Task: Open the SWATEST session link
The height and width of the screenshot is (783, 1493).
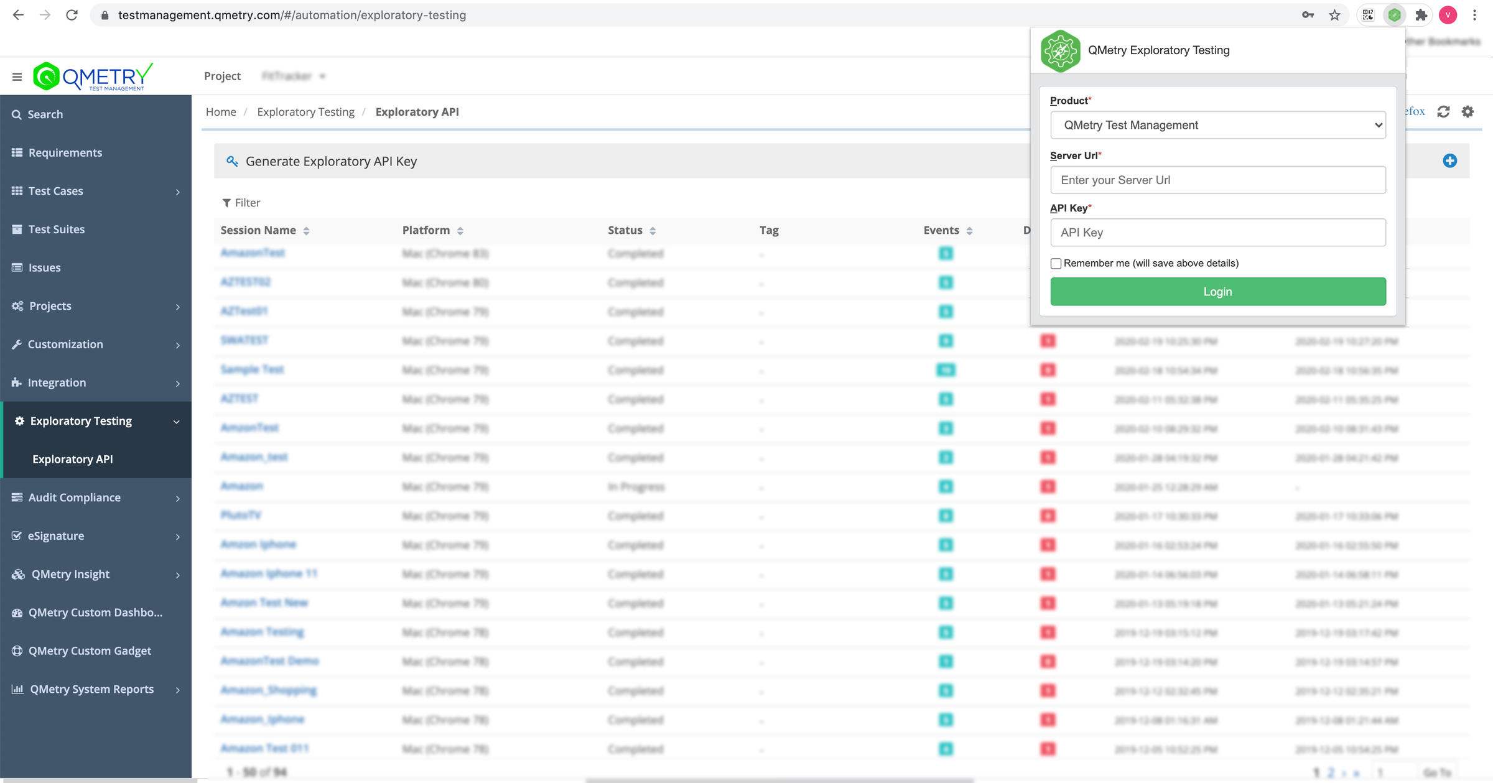Action: click(x=244, y=340)
